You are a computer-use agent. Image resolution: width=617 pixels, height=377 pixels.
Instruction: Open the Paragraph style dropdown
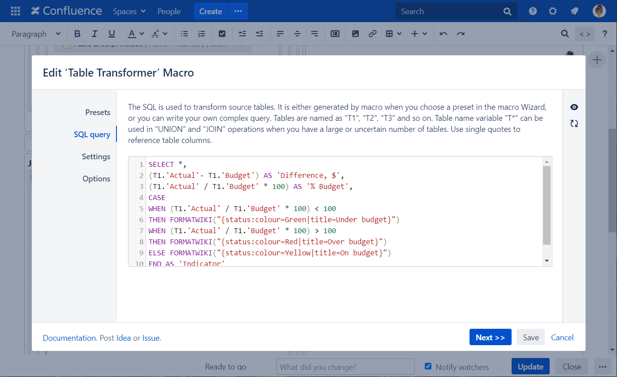pos(36,34)
